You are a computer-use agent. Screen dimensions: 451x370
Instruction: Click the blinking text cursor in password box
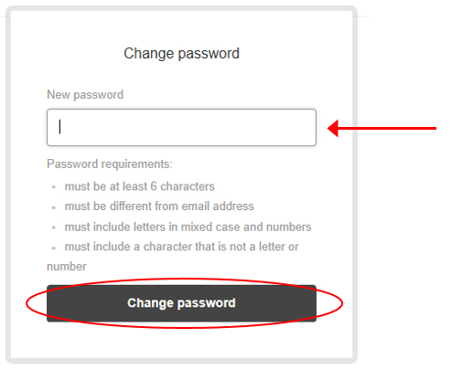point(59,127)
